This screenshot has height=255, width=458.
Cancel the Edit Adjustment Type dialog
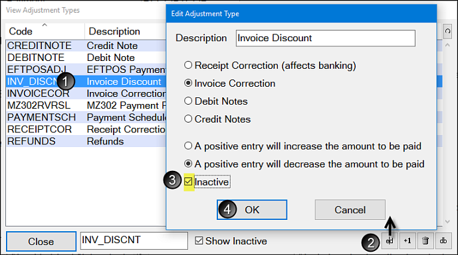coord(350,209)
